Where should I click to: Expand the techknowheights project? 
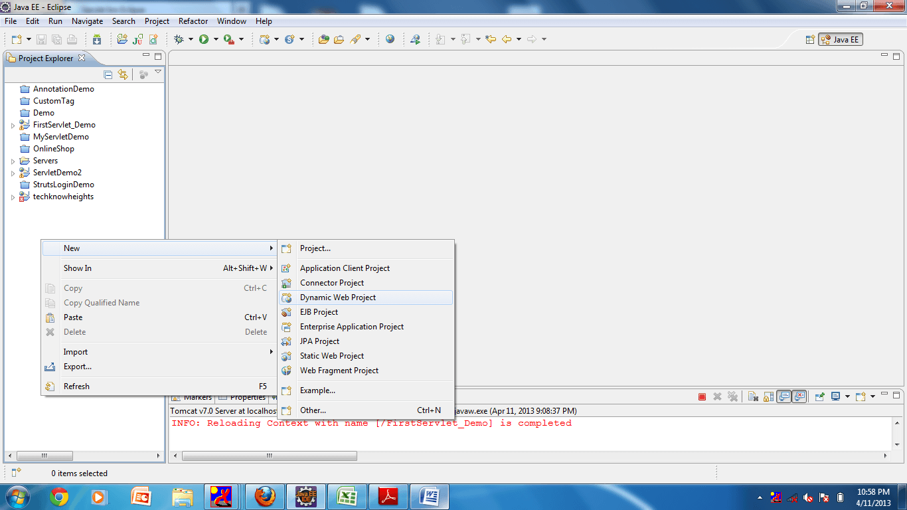tap(13, 197)
